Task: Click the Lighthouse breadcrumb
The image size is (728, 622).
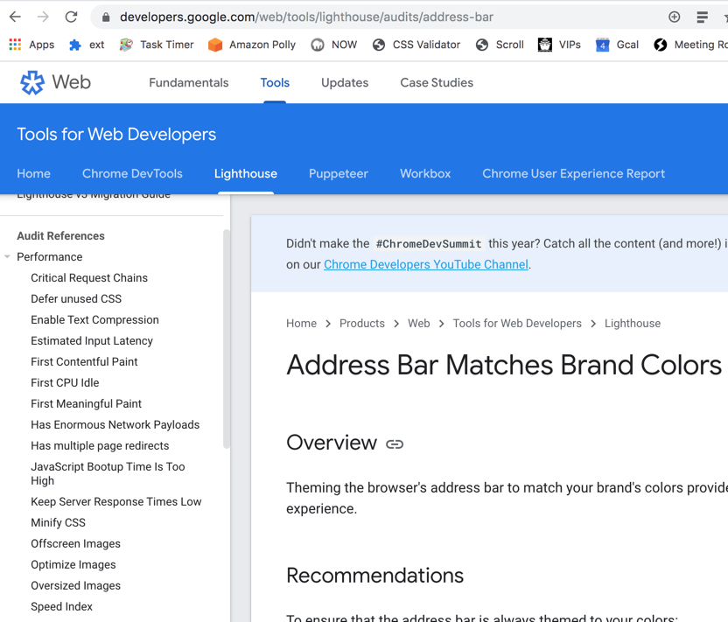Action: click(x=633, y=324)
